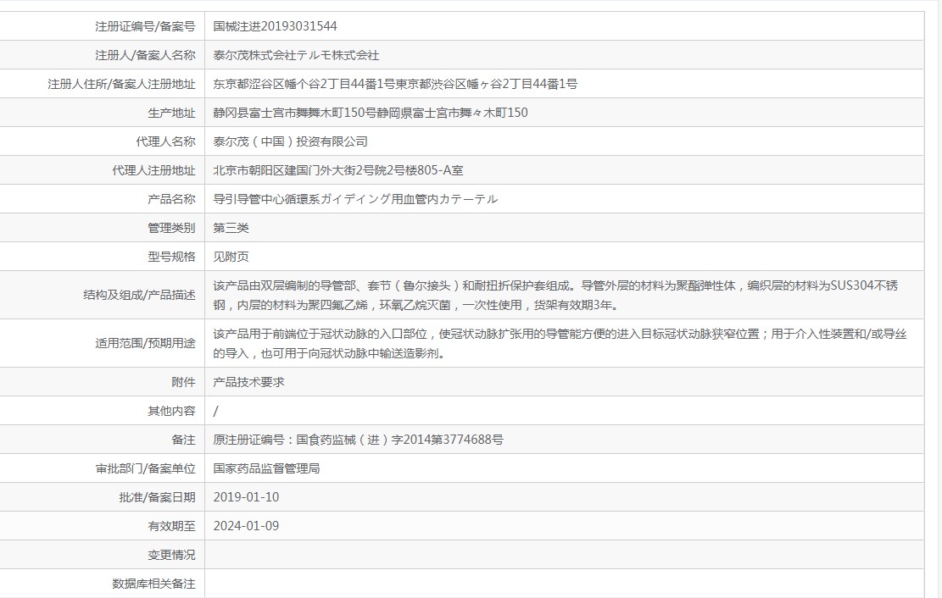Image resolution: width=942 pixels, height=598 pixels.
Task: Click the label 注册证编号/备案号
Action: (x=145, y=26)
